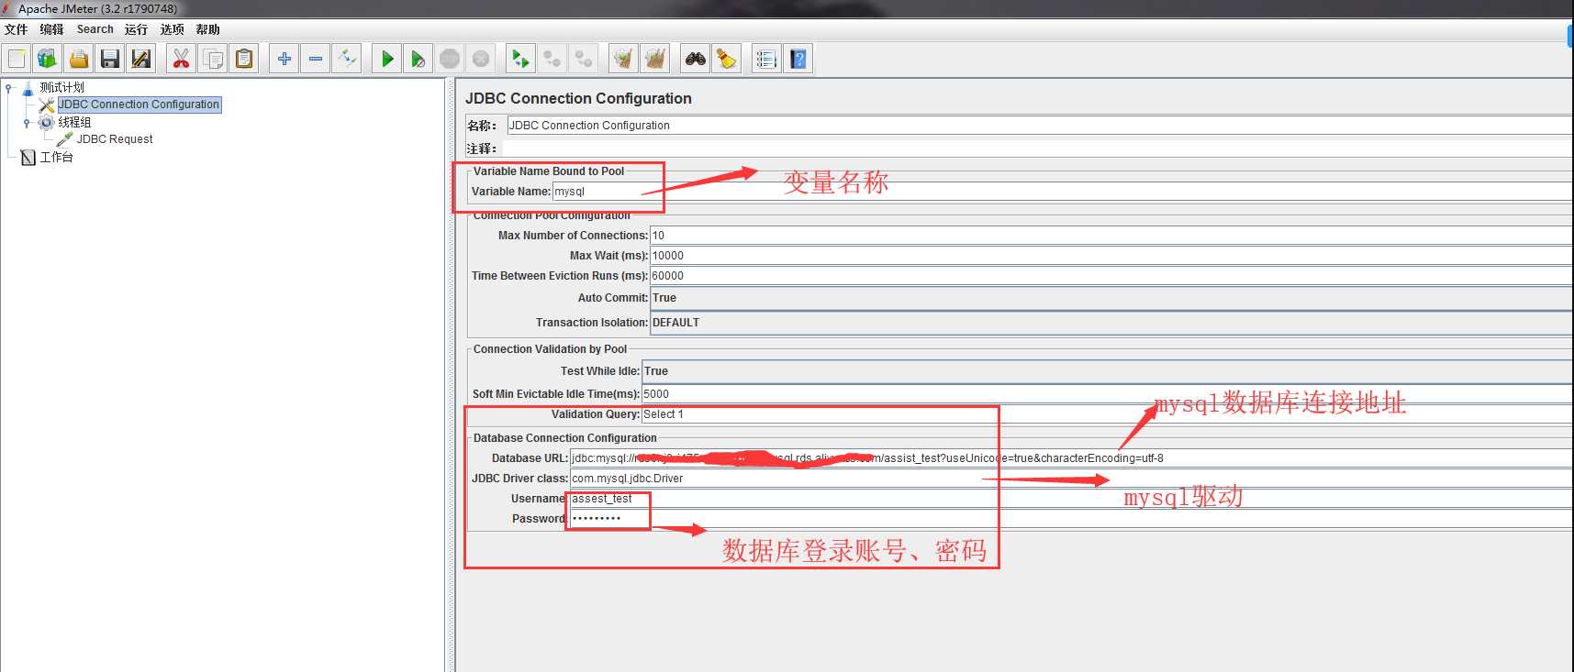Collapse the 线程组 tree node handle

(27, 123)
